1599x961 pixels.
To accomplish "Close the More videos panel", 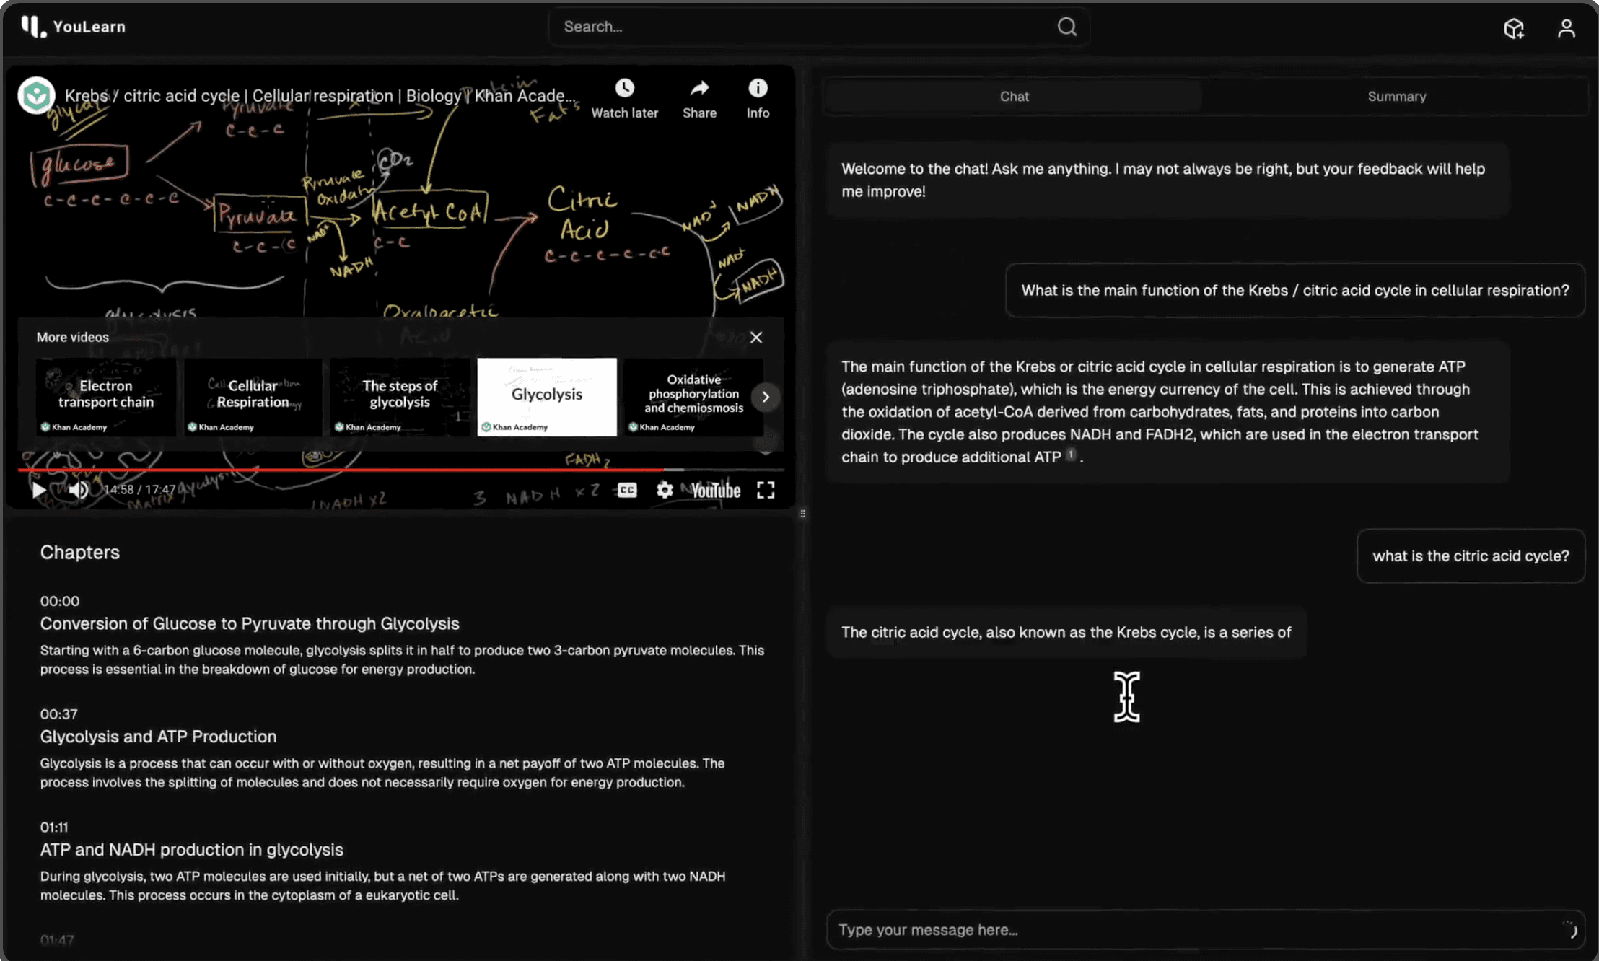I will pos(755,338).
